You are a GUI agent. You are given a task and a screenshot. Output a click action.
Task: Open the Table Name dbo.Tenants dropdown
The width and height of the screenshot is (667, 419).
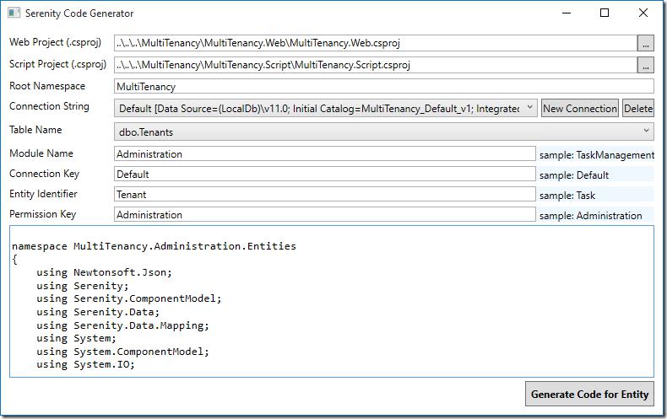[383, 132]
